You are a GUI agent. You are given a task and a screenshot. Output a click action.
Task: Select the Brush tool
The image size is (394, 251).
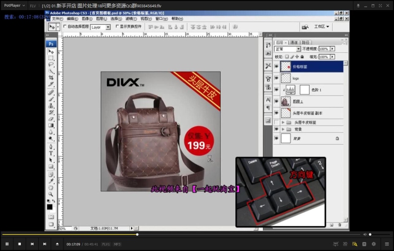(51, 99)
